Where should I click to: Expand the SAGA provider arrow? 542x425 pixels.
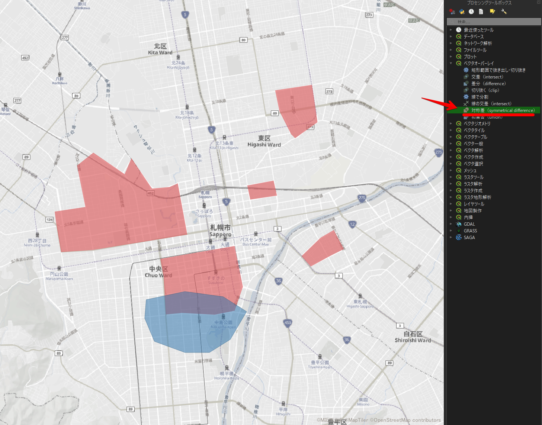[451, 237]
